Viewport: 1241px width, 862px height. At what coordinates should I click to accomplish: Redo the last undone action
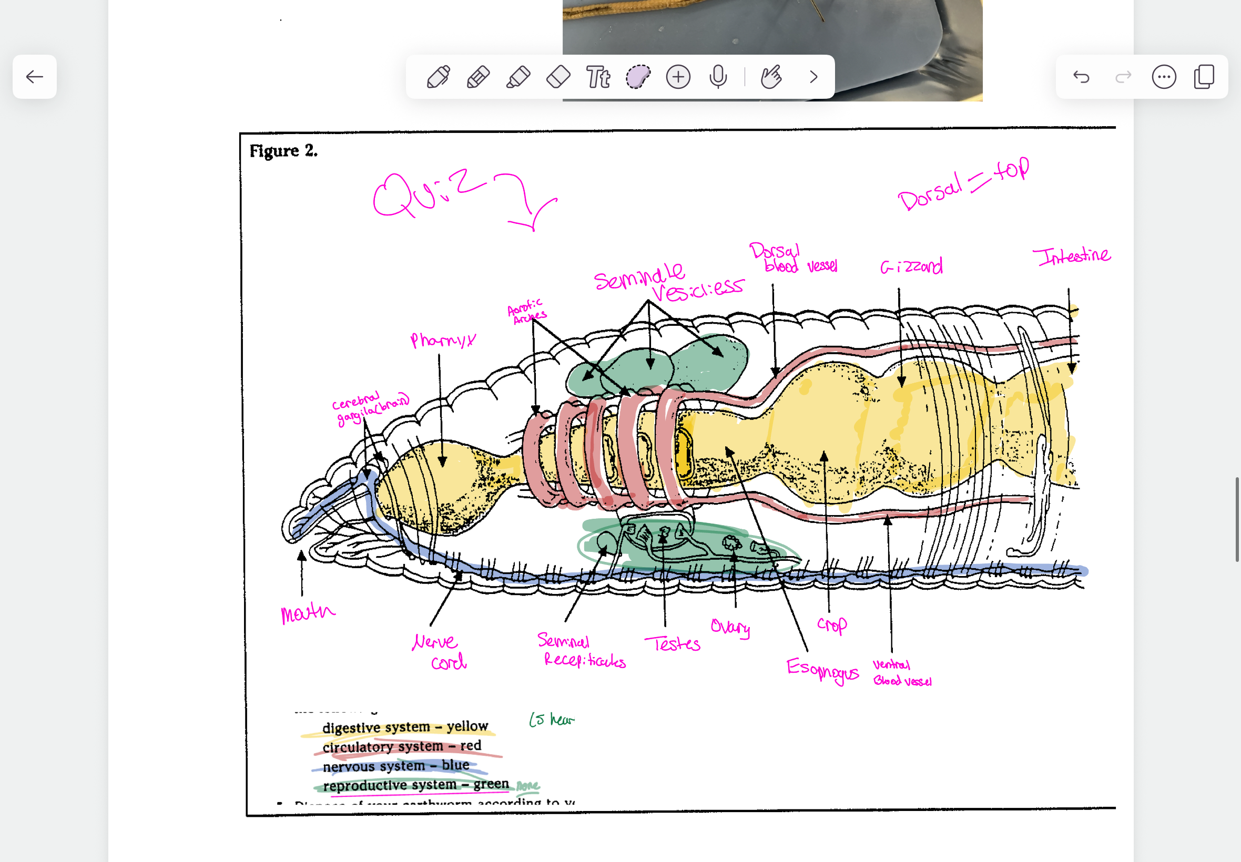click(x=1123, y=77)
